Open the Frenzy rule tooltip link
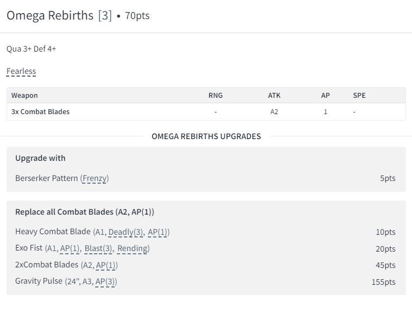This screenshot has height=319, width=412. point(95,178)
